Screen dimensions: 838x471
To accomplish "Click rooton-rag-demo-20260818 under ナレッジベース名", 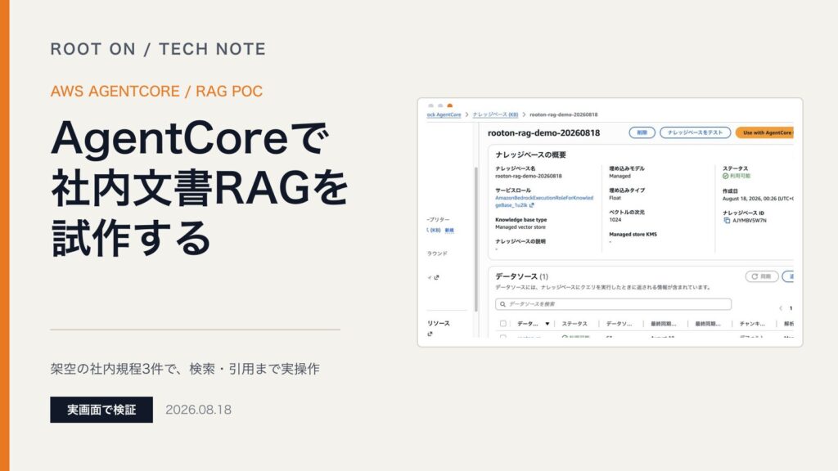I will click(x=528, y=177).
